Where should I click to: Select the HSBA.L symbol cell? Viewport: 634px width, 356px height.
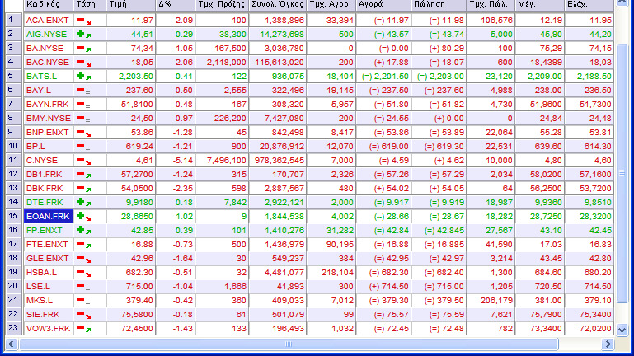coord(49,273)
